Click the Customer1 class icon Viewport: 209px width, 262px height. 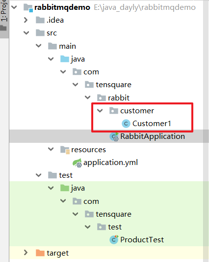[x=126, y=124]
